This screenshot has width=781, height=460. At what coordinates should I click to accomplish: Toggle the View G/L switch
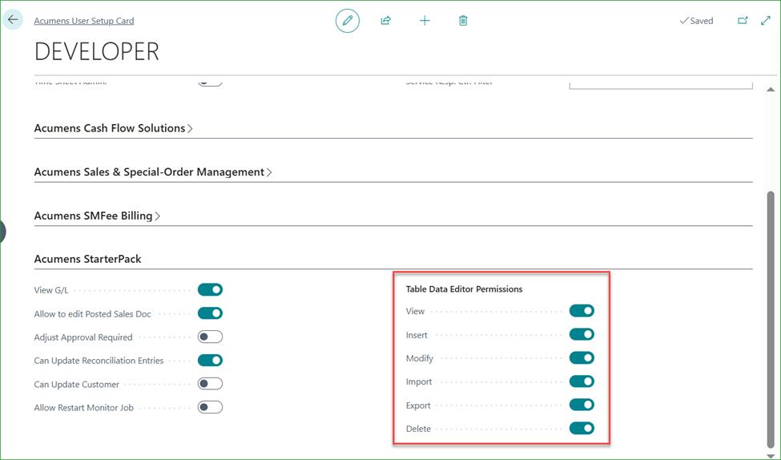(x=210, y=289)
